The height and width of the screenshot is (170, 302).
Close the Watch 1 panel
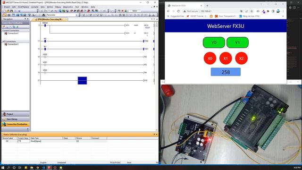tap(157, 134)
